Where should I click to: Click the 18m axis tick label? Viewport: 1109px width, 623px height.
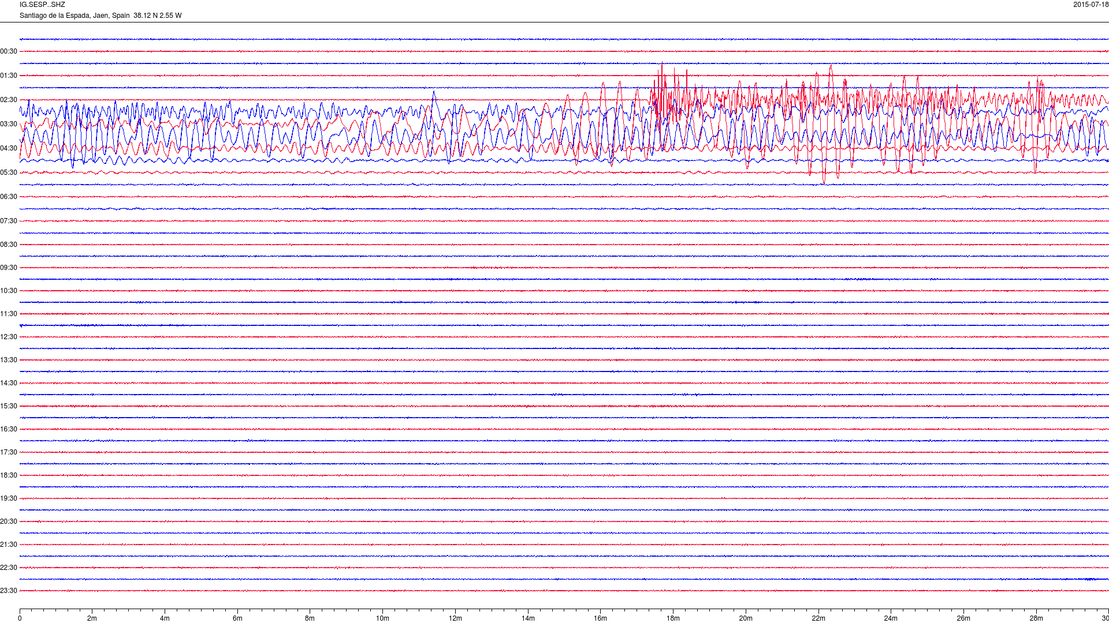click(x=673, y=618)
